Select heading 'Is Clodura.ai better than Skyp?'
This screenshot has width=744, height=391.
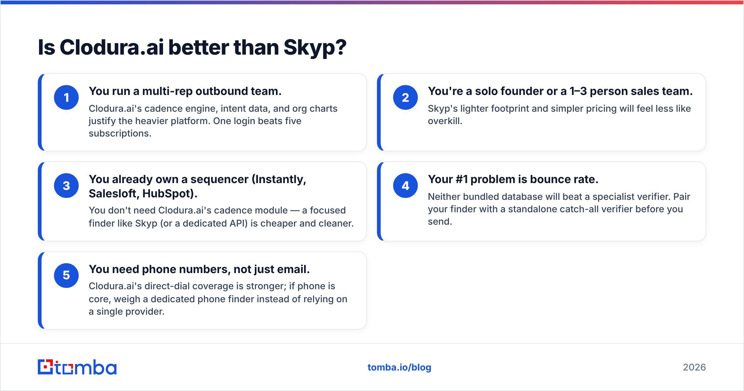(192, 47)
